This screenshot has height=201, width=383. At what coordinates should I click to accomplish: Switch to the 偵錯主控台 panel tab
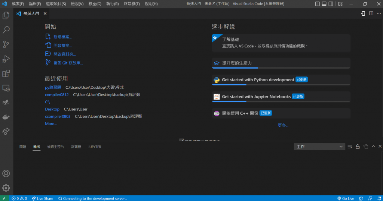(55, 147)
